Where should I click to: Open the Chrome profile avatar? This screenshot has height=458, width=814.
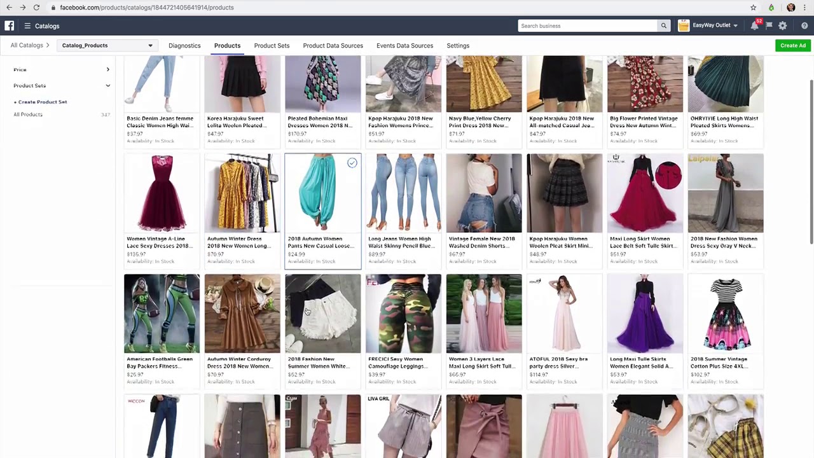791,8
